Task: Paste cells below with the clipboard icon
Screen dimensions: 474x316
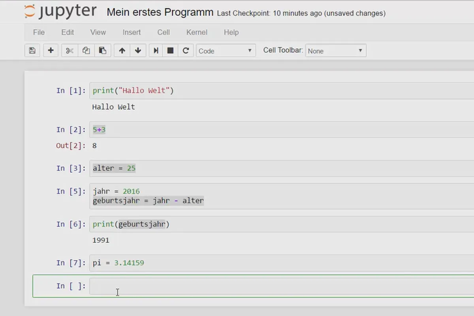Action: 102,51
